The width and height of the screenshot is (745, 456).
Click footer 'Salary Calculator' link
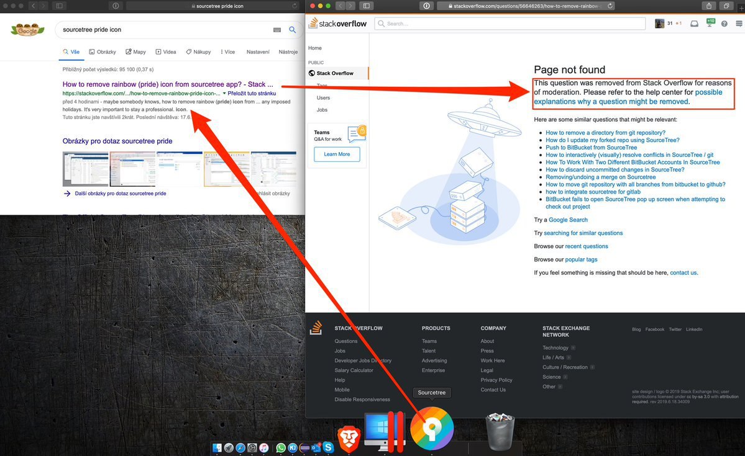click(x=354, y=370)
